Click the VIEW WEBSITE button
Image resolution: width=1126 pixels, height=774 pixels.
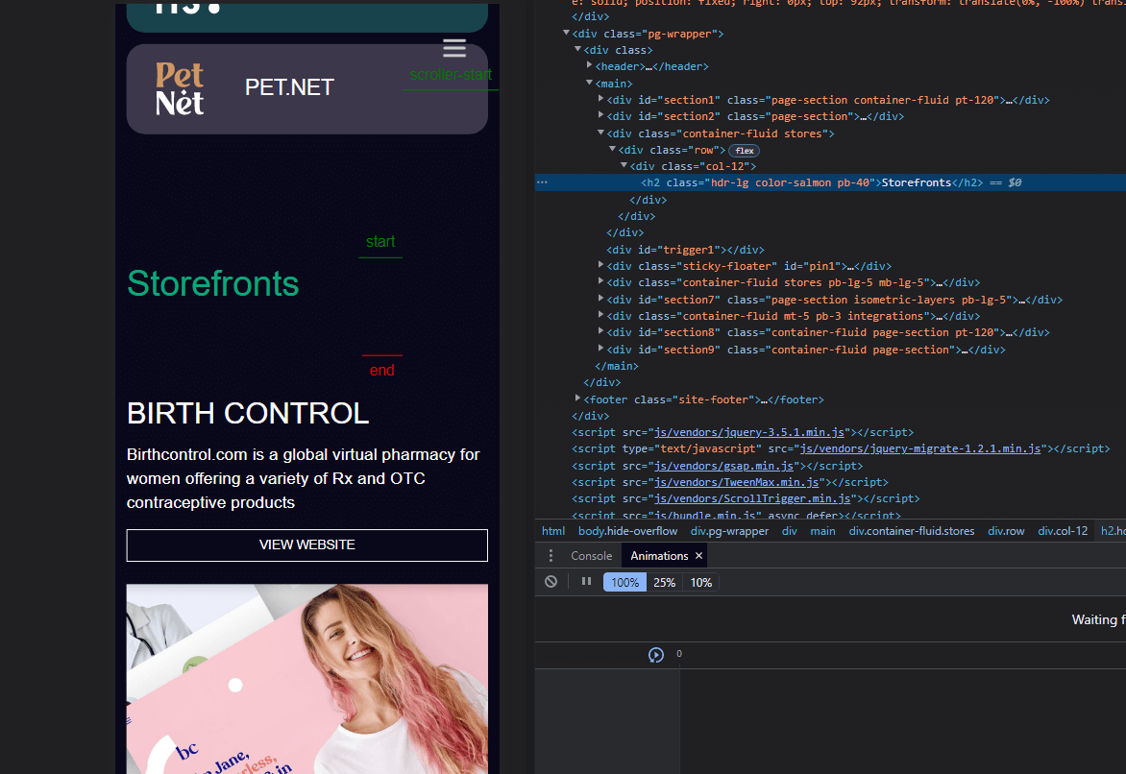[306, 544]
